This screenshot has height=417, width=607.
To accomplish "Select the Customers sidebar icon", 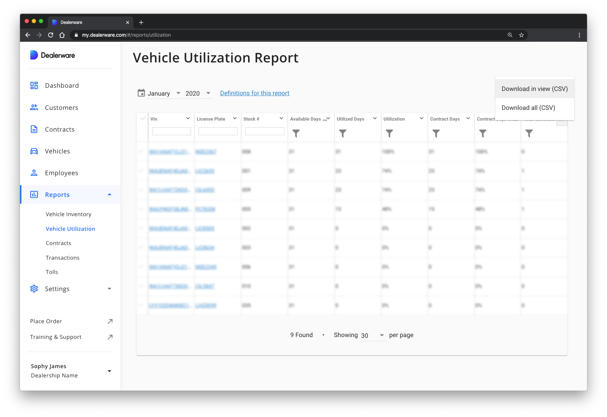I will 34,107.
